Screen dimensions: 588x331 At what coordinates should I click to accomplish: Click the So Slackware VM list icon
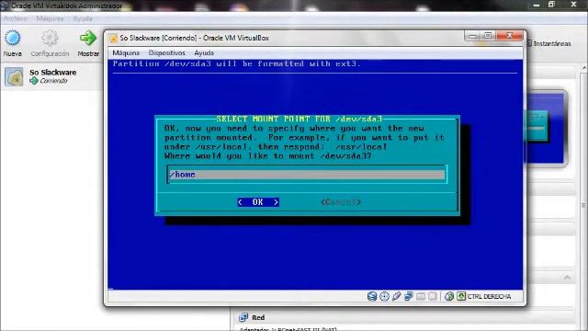[x=15, y=76]
